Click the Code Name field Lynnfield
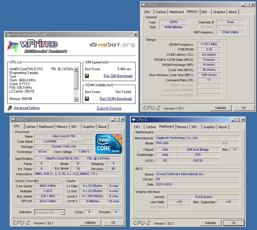 (50, 141)
